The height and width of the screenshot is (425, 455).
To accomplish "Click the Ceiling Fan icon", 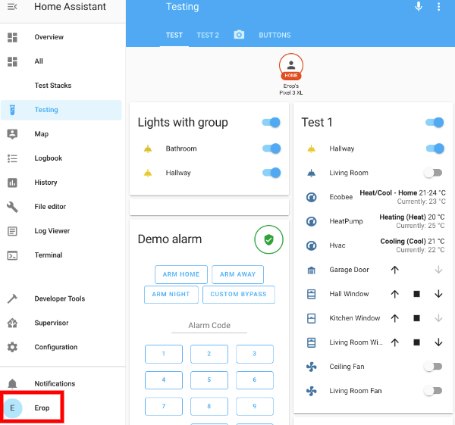I will tap(311, 367).
